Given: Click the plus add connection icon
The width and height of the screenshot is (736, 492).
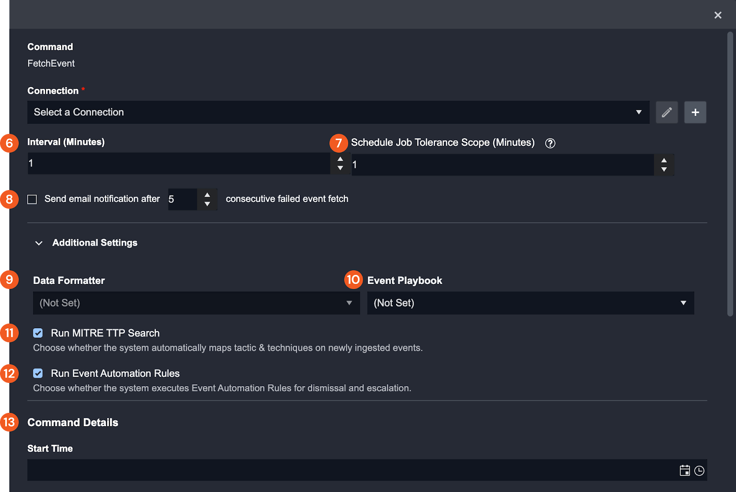Looking at the screenshot, I should (x=695, y=112).
